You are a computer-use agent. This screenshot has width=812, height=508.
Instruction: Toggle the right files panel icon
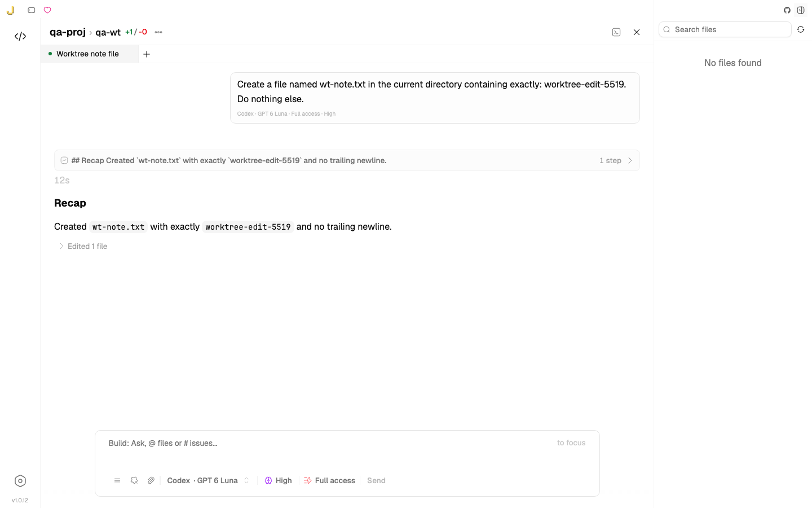pos(801,10)
